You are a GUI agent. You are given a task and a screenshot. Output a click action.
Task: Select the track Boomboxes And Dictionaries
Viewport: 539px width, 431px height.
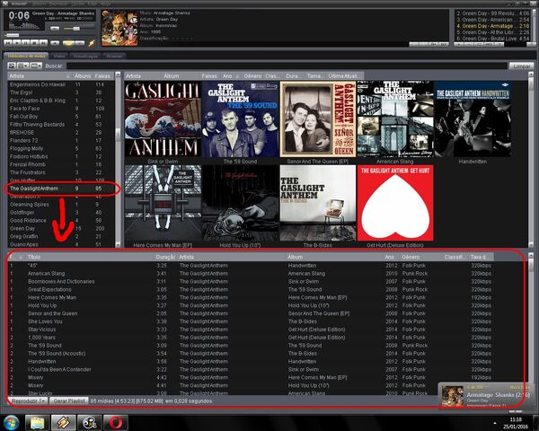point(251,281)
